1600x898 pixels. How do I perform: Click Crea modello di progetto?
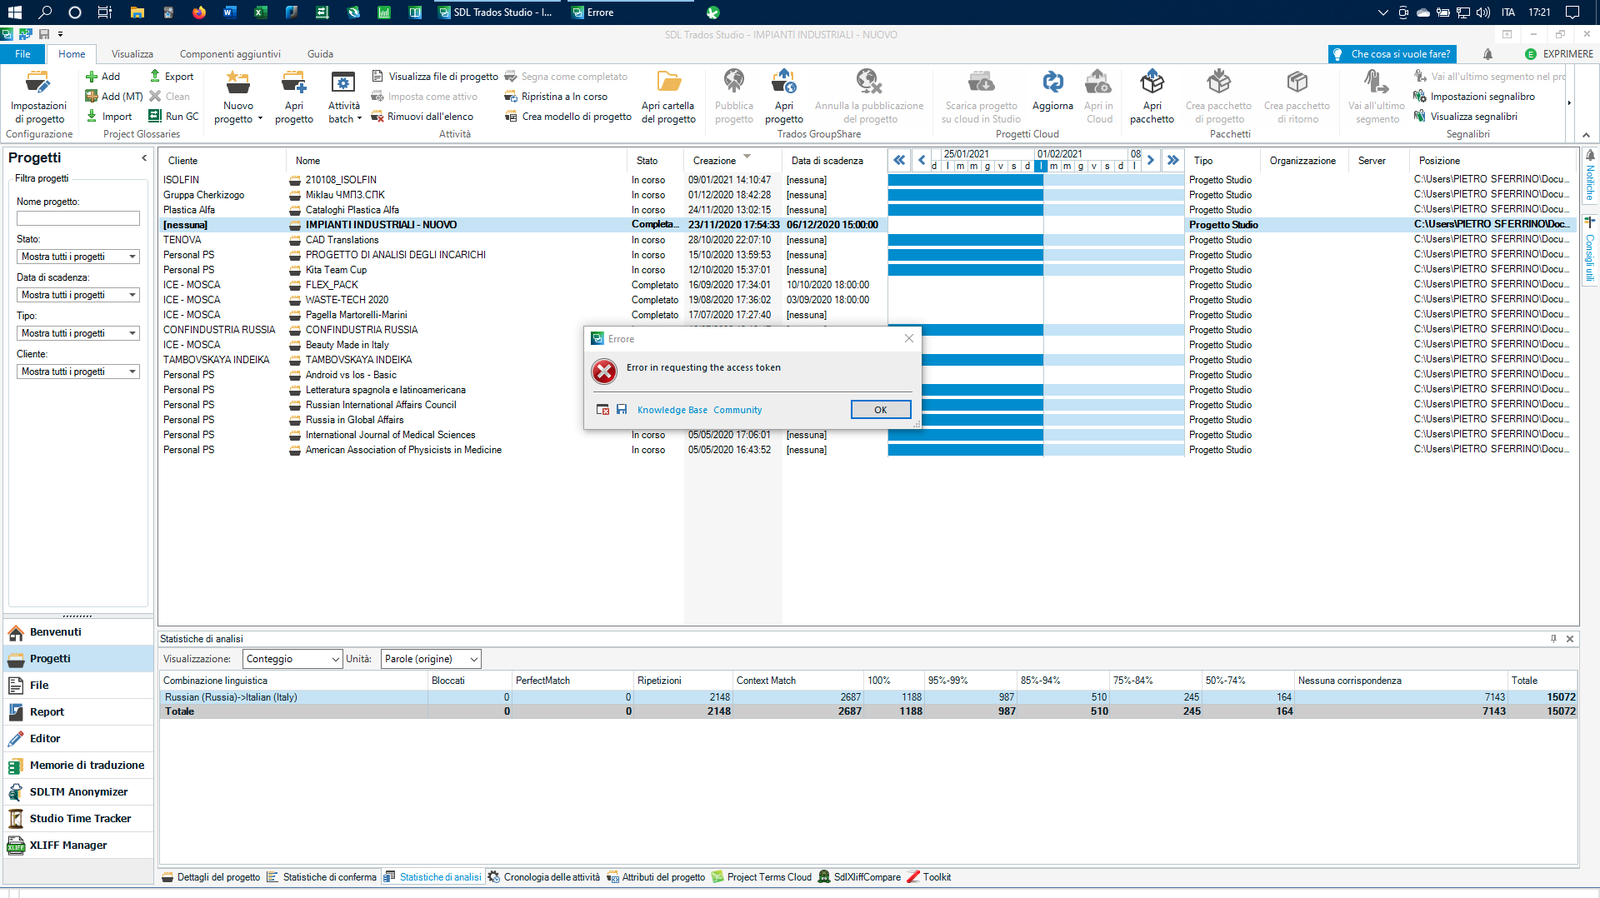(x=568, y=116)
